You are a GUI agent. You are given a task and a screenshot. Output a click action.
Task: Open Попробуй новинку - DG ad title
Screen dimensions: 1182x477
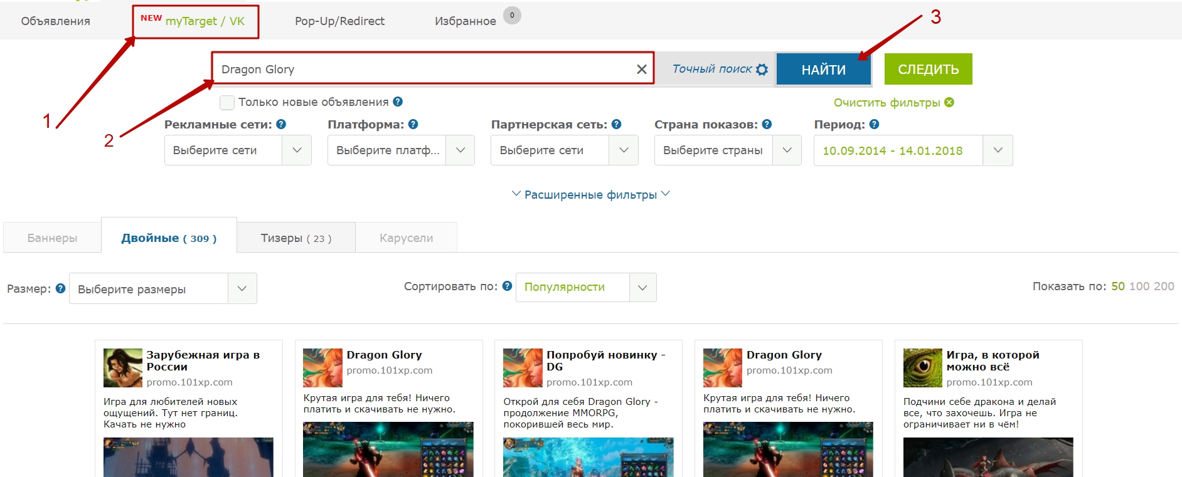(x=605, y=360)
